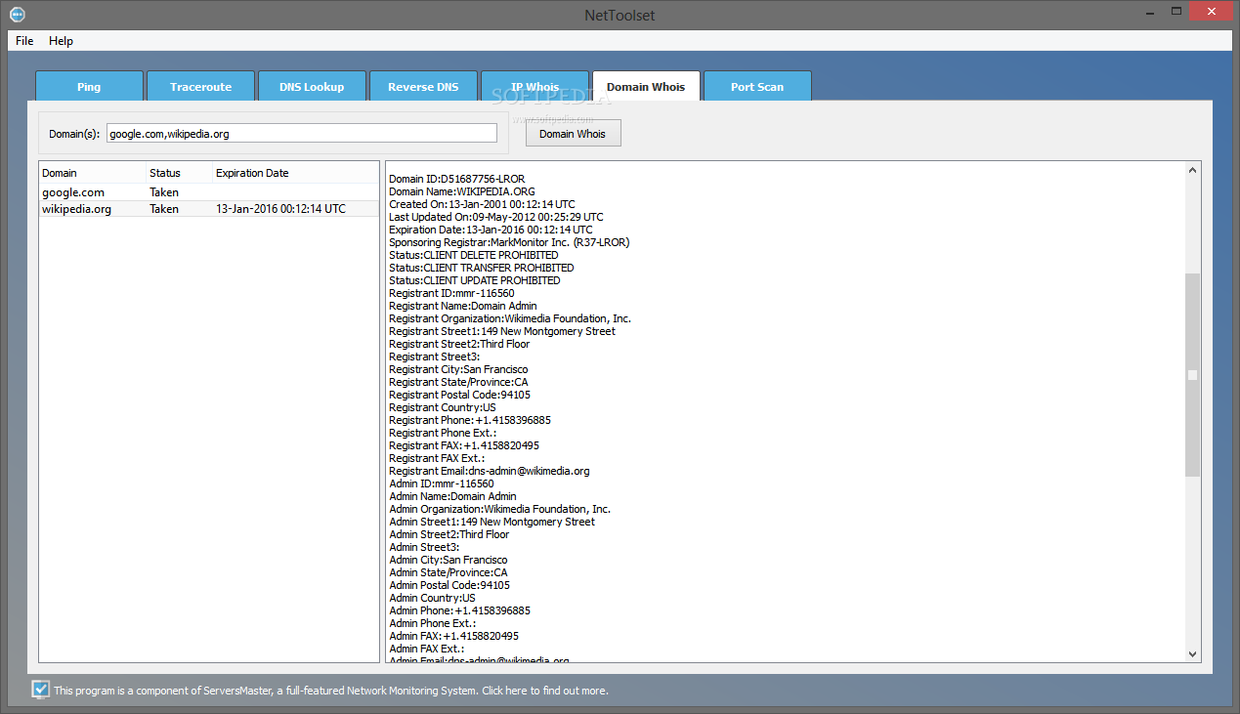The width and height of the screenshot is (1240, 714).
Task: Click Registrant Phone:+1.4158396885 line
Action: pos(470,420)
